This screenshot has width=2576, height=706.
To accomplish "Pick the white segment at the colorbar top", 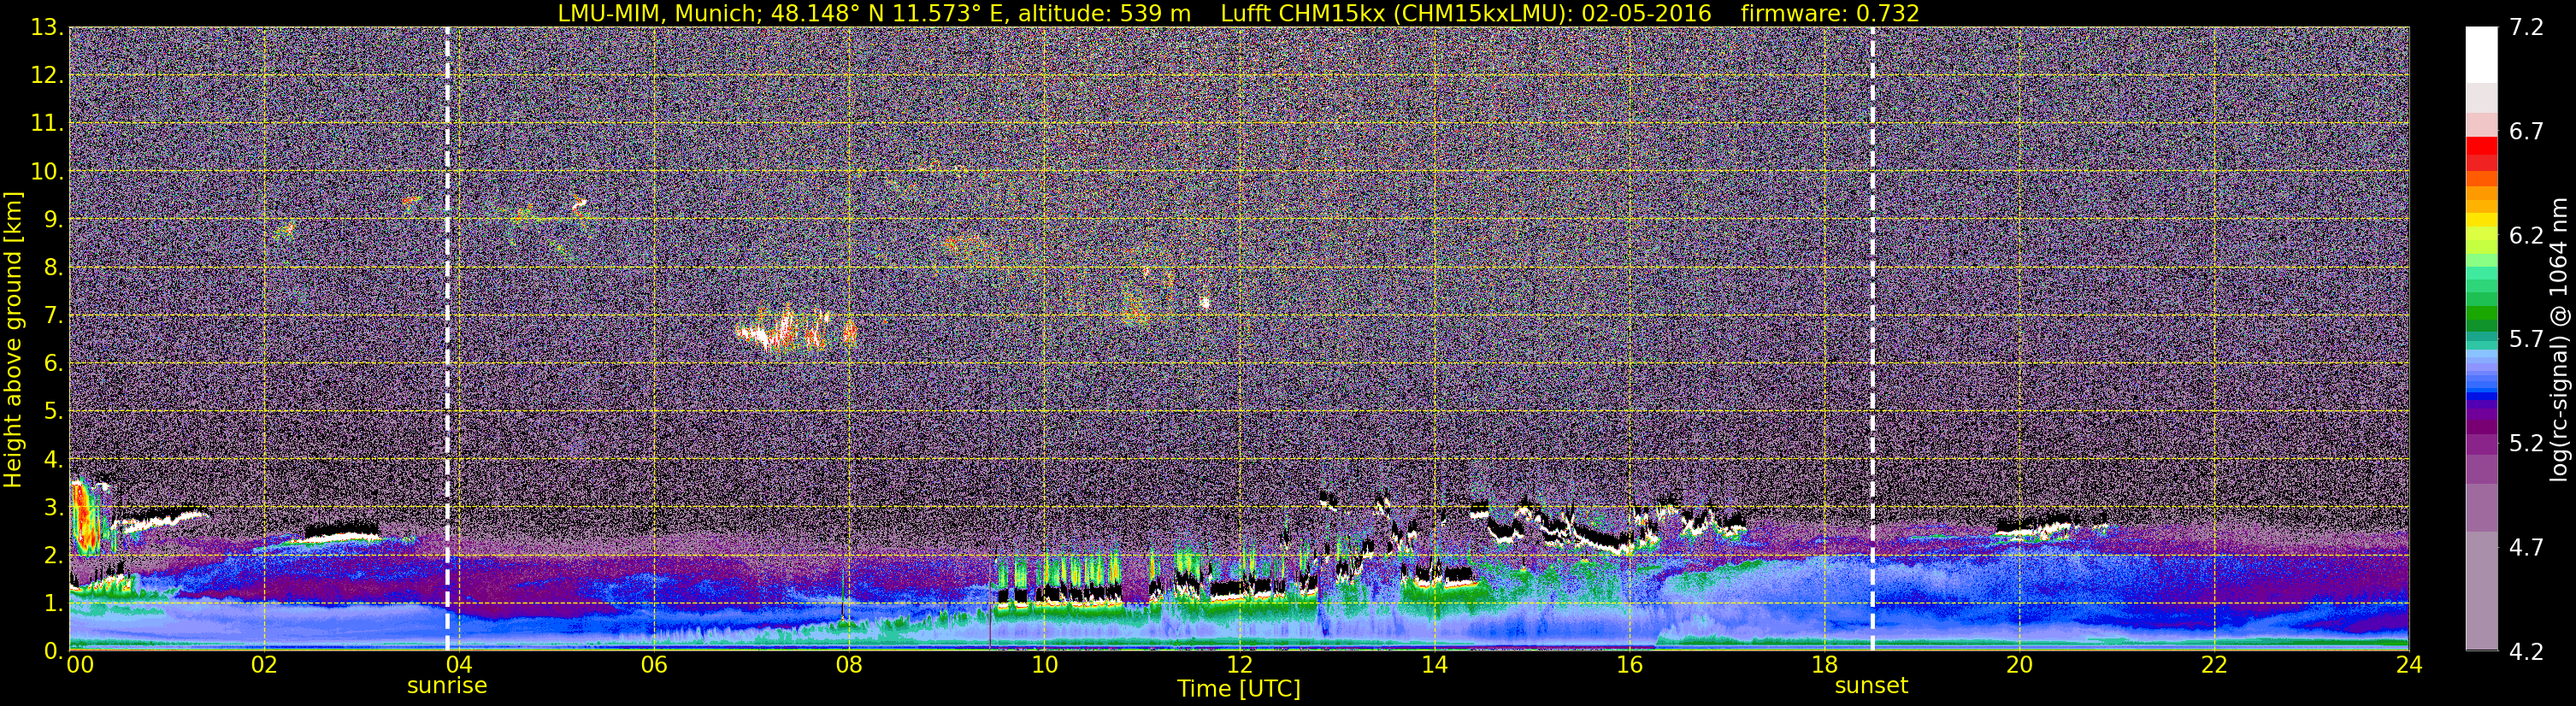I will tap(2481, 54).
